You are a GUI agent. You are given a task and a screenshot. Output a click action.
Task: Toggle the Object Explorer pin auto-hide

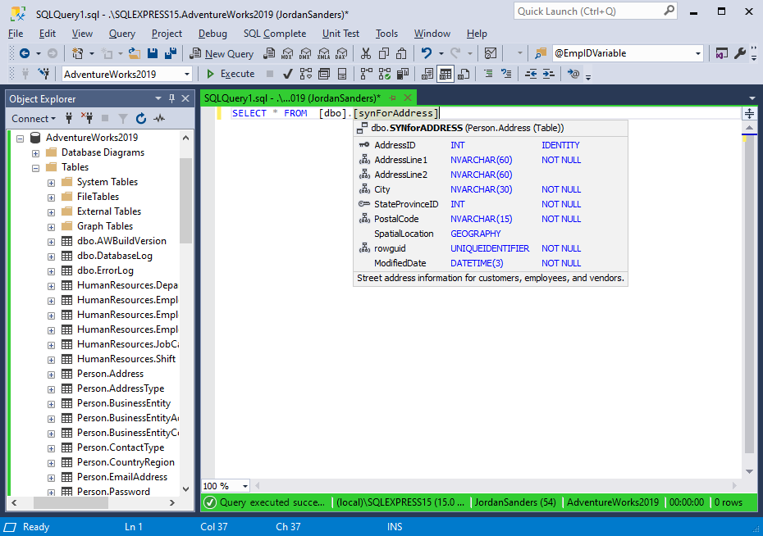[171, 98]
